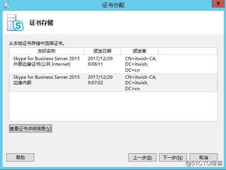Image resolution: width=226 pixels, height=170 pixels.
Task: Sort by the 颁发日期 column header
Action: (x=102, y=51)
